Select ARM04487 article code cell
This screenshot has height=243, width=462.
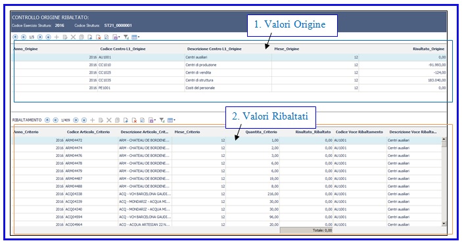coord(91,179)
